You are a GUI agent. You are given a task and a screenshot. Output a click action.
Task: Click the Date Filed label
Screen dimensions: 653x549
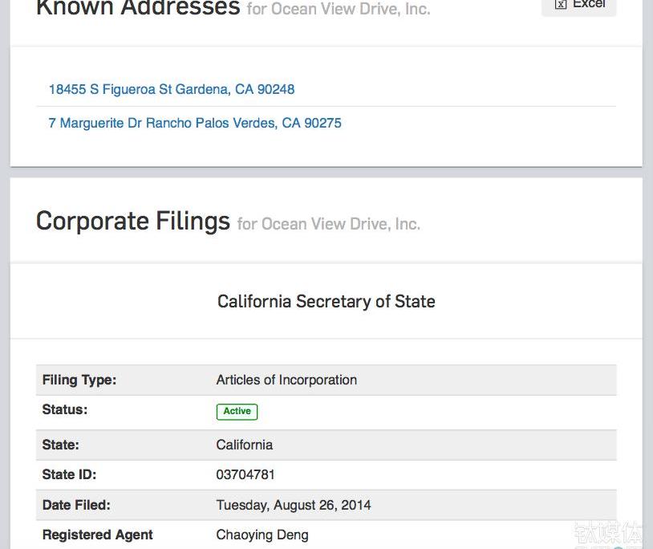(x=76, y=505)
